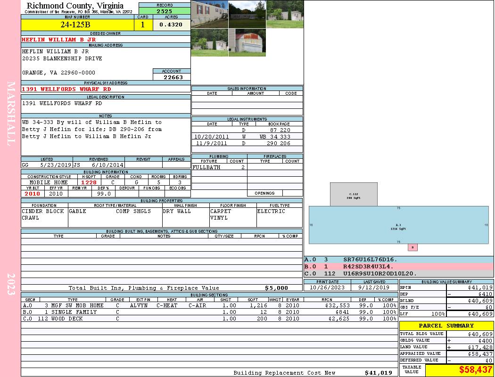Image resolution: width=495 pixels, height=377 pixels.
Task: Select last saved date 9/12/2019
Action: [x=374, y=287]
